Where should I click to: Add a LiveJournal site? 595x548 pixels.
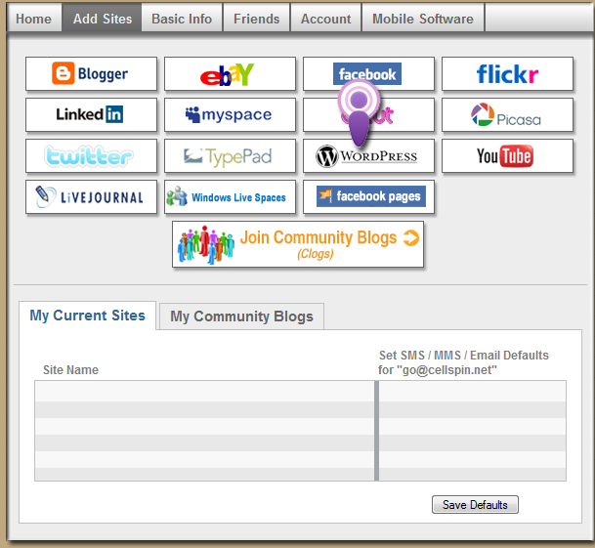pos(91,196)
